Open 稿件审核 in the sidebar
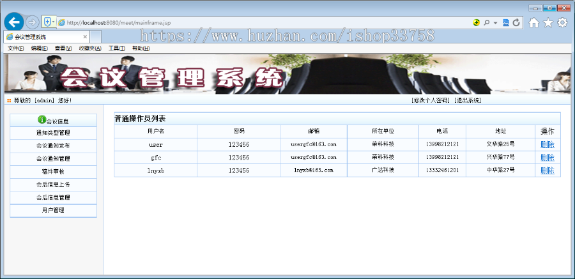This screenshot has width=575, height=279. (53, 172)
